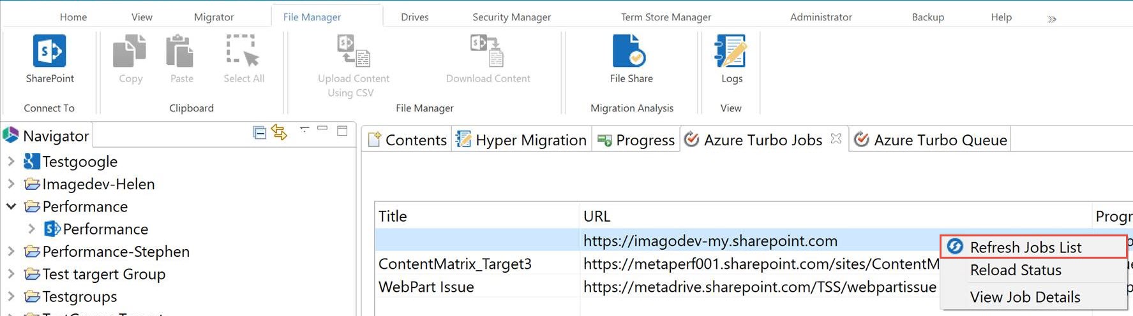The image size is (1133, 316).
Task: Open the Logs view icon
Action: 731,51
